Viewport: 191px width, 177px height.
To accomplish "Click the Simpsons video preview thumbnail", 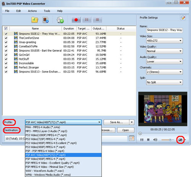I will [x=163, y=109].
